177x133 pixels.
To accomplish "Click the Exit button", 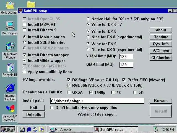I will [x=34, y=108].
